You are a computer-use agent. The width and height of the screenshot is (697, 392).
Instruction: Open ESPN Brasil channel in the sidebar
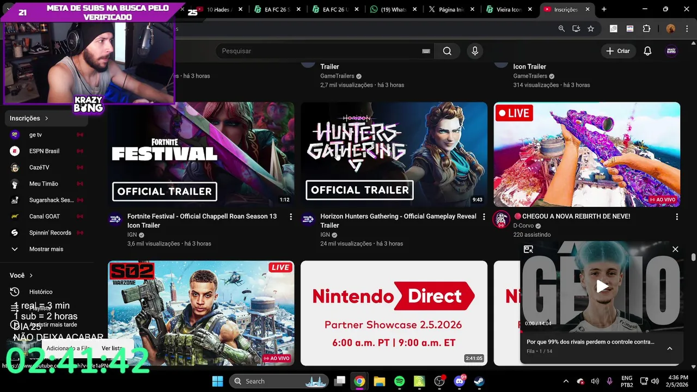tap(47, 151)
